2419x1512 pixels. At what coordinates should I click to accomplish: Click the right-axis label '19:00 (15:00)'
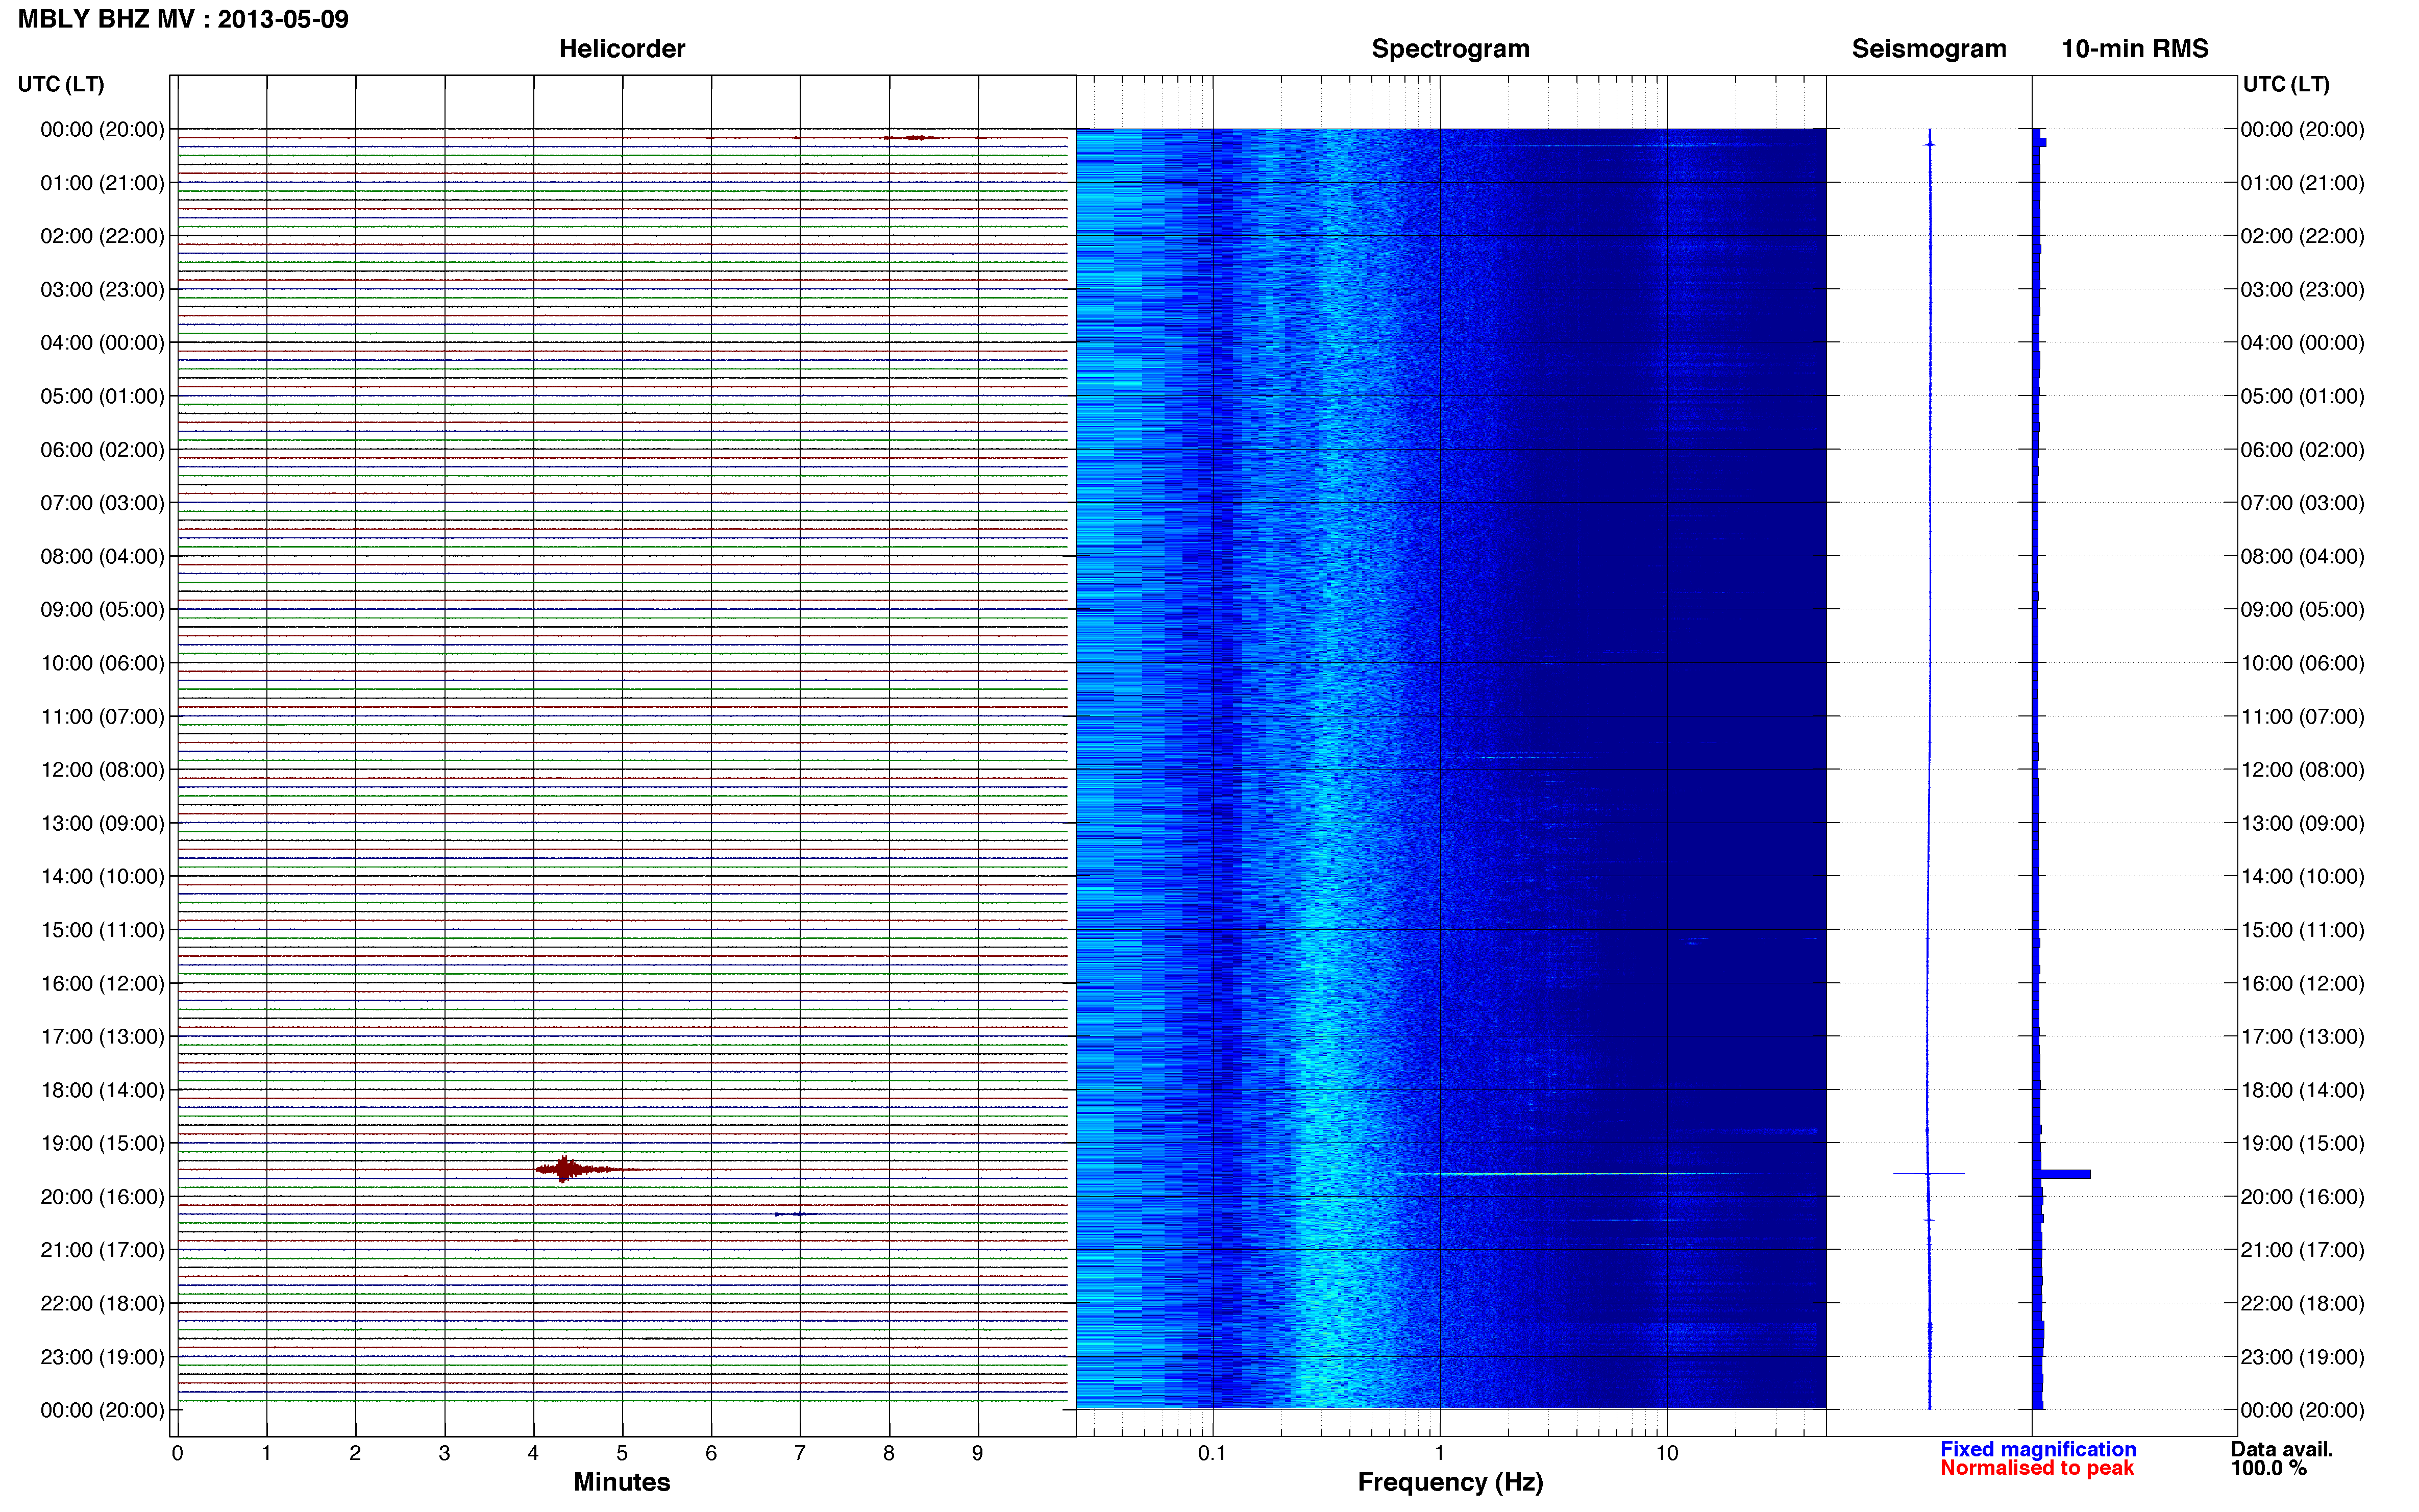2302,1143
